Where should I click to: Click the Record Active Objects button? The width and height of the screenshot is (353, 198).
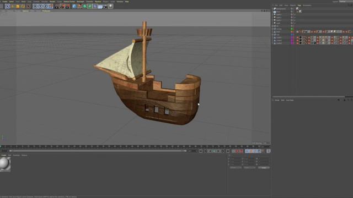[233, 151]
